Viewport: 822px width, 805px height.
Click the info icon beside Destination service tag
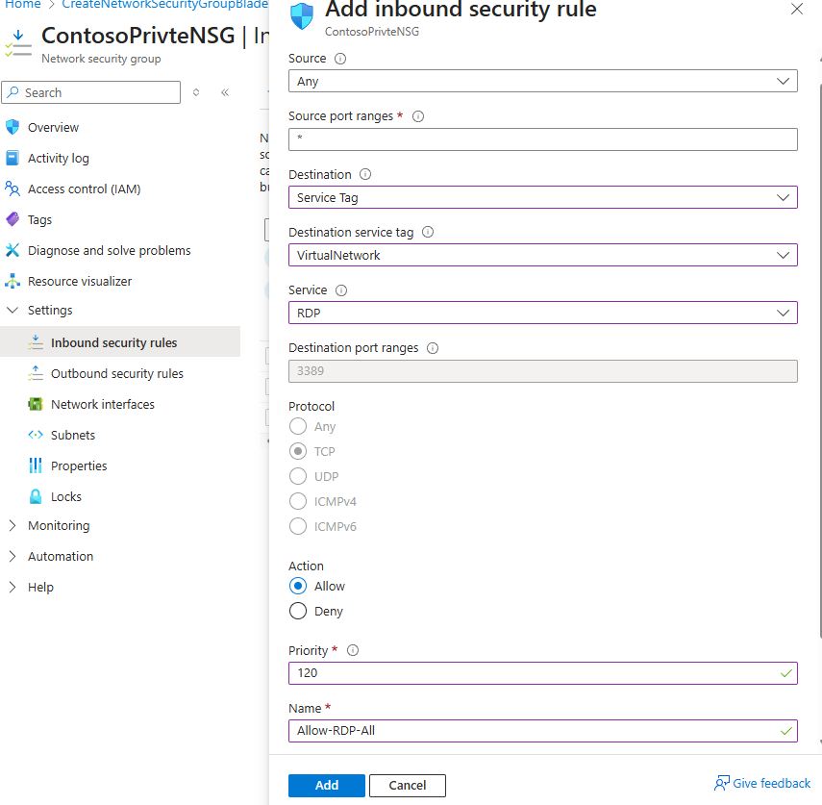tap(428, 232)
